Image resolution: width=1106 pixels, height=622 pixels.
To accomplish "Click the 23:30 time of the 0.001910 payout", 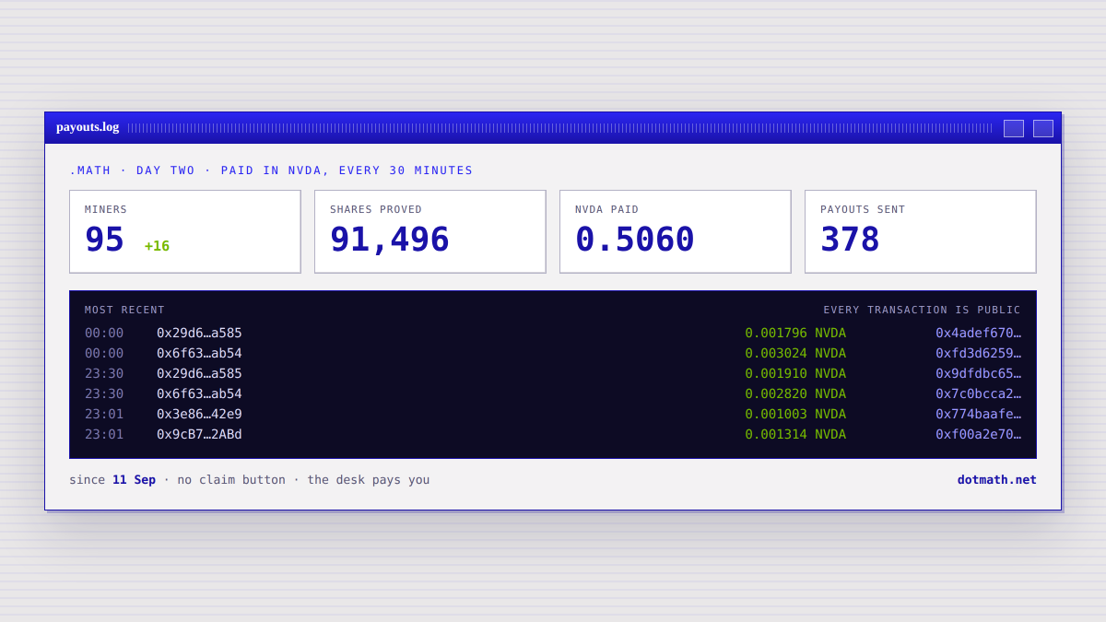I will pyautogui.click(x=104, y=373).
